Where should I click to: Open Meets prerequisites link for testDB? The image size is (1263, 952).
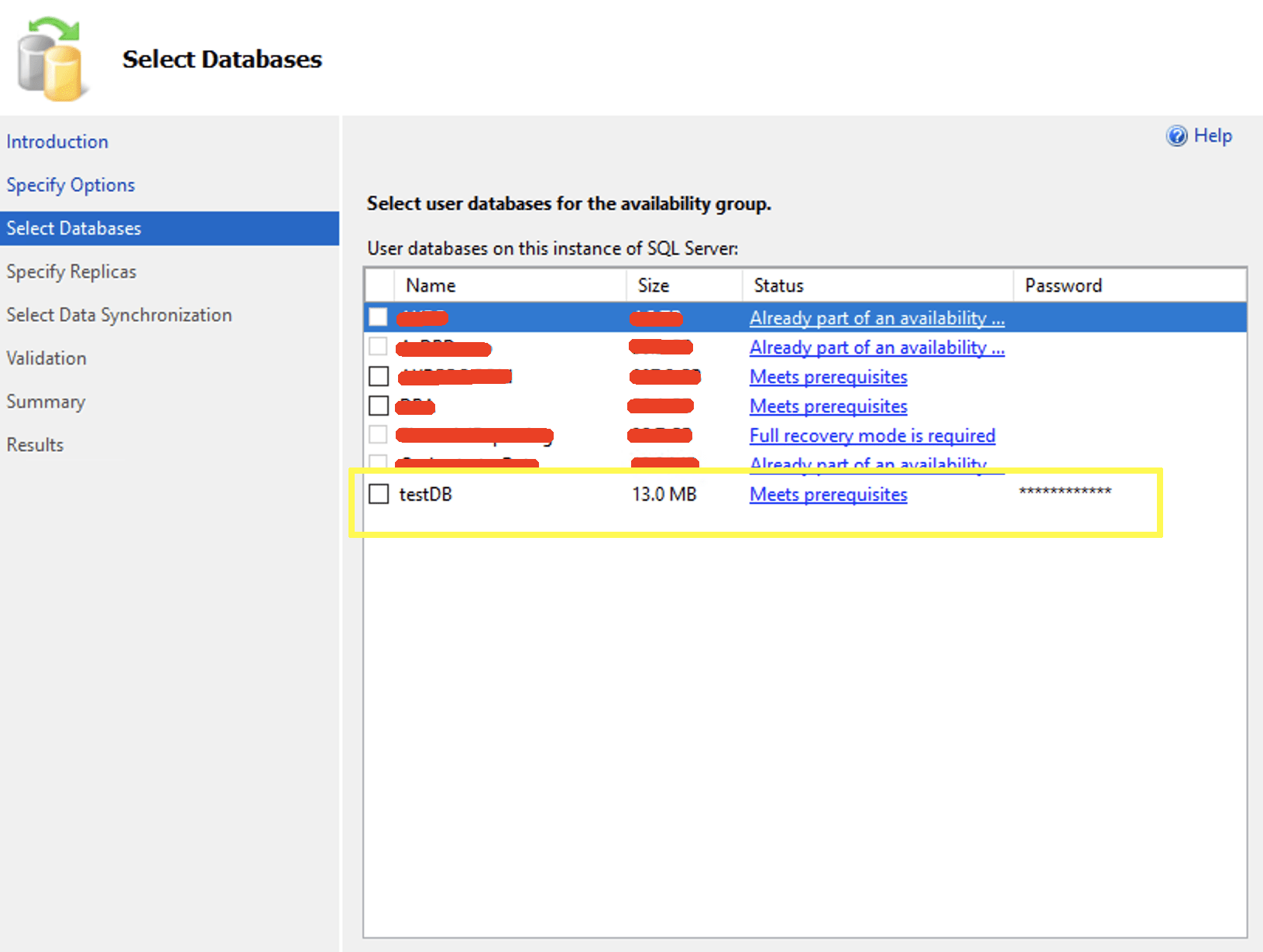[828, 495]
